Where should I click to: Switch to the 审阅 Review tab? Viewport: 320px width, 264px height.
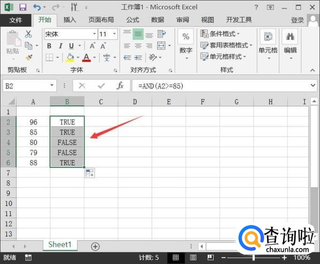(x=183, y=20)
